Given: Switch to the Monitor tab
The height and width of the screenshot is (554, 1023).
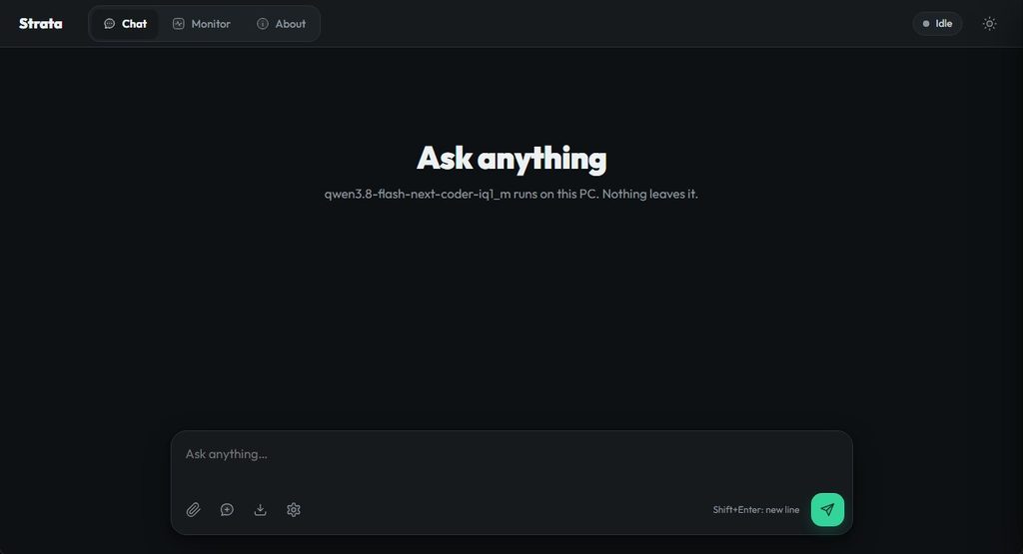Looking at the screenshot, I should point(202,24).
